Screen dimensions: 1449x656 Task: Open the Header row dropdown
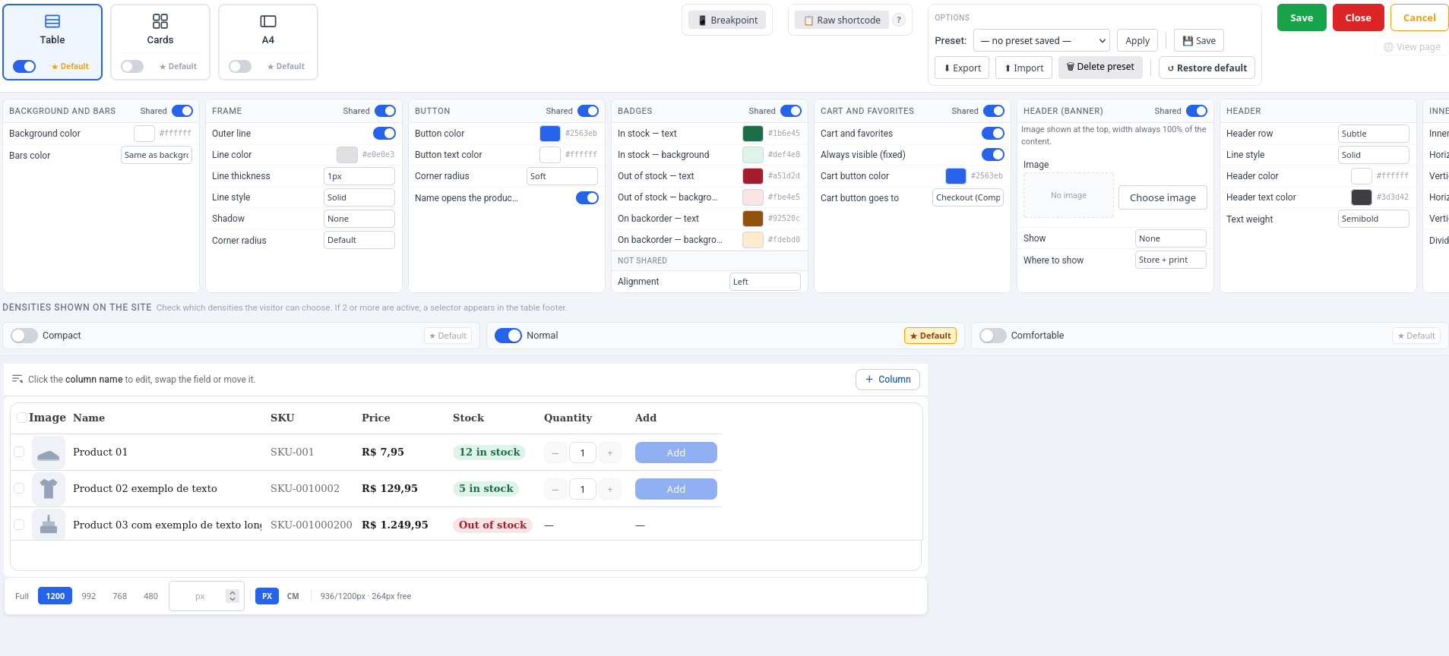(x=1374, y=134)
